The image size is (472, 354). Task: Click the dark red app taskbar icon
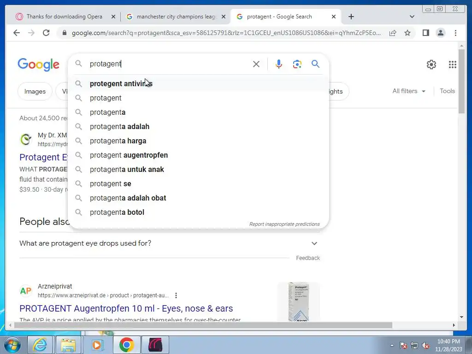tap(155, 345)
